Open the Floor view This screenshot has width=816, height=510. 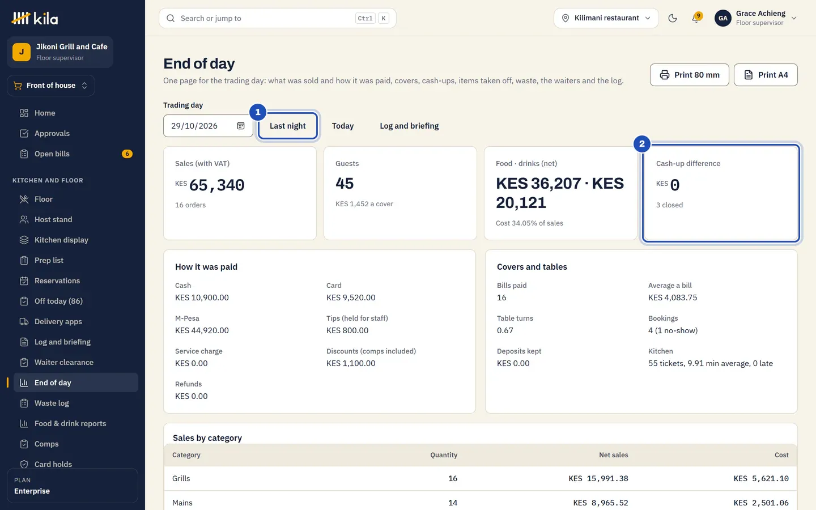click(76, 199)
